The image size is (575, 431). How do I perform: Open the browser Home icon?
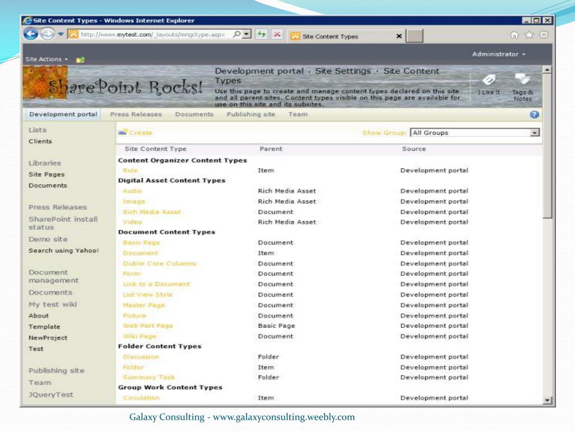point(514,35)
